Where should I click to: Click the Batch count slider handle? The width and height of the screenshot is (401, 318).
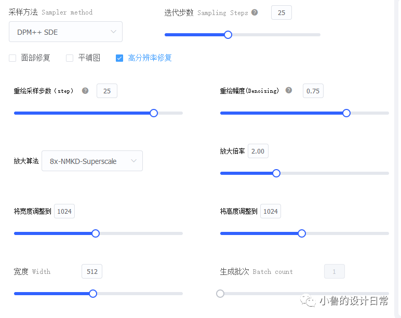point(220,294)
